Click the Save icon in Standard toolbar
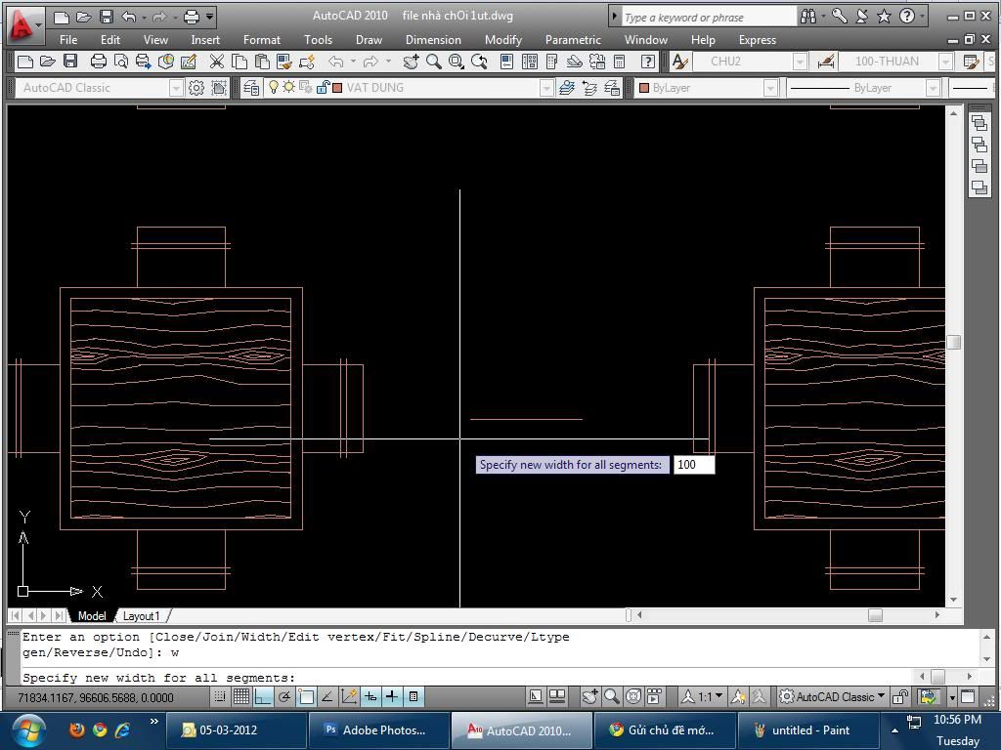Screen dimensions: 1001x750 [70, 62]
